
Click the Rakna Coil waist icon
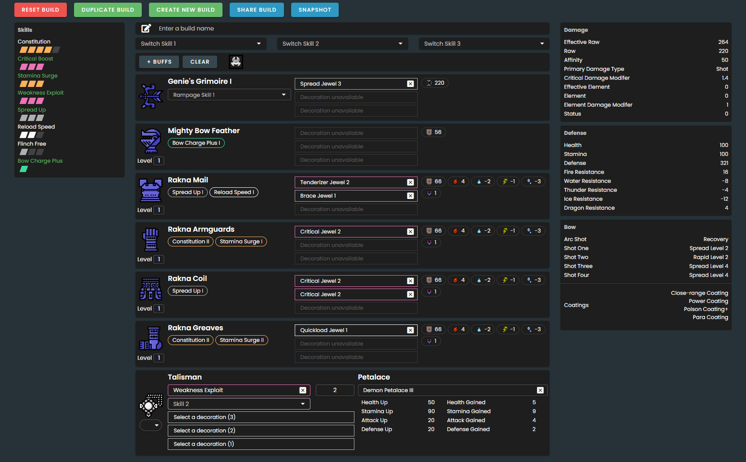click(x=151, y=289)
